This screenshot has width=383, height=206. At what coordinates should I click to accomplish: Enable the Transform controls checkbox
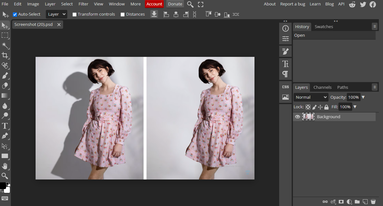(x=75, y=14)
